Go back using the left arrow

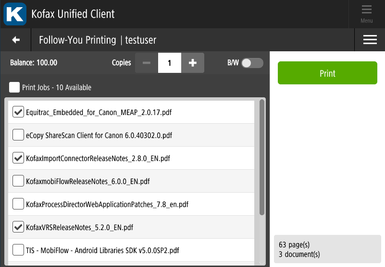16,40
